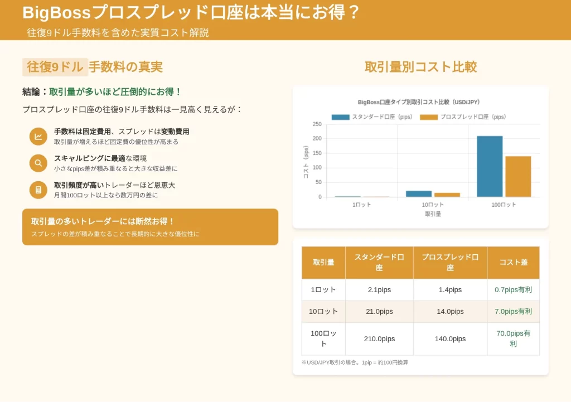
Task: Click the page title BigBossプロスプレッド口座は本当にお得？
Action: tap(191, 12)
